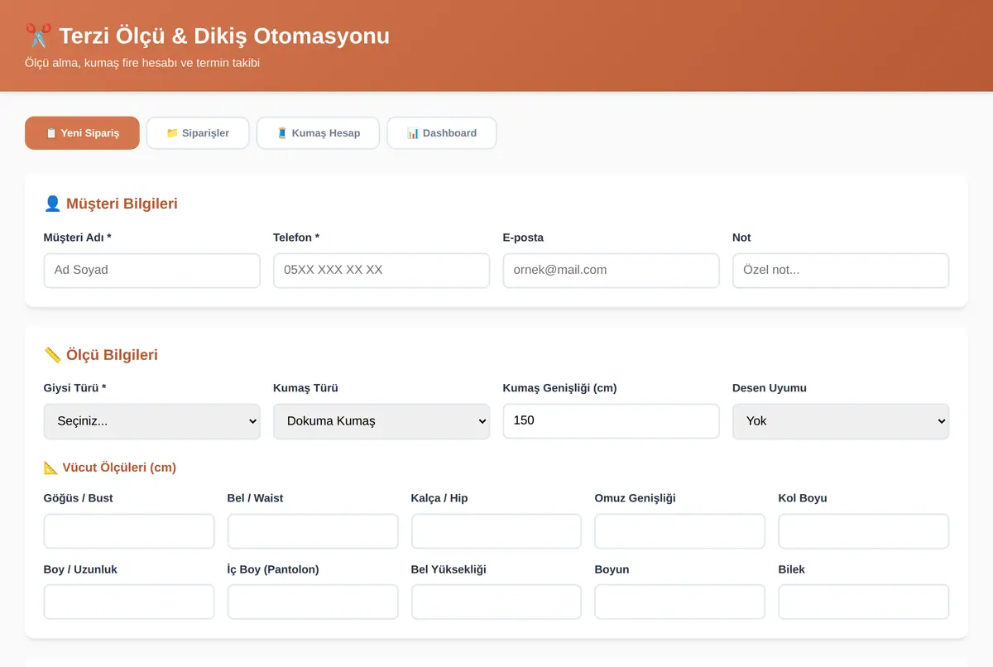Click the E-posta input field
Screen dimensions: 993x667
[612, 271]
